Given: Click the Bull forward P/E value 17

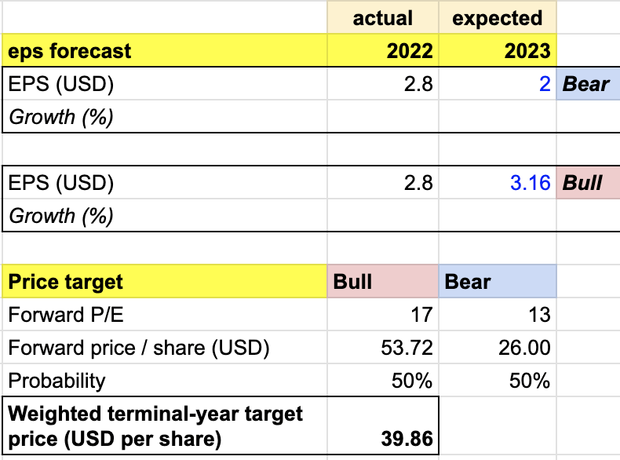Looking at the screenshot, I should point(383,315).
